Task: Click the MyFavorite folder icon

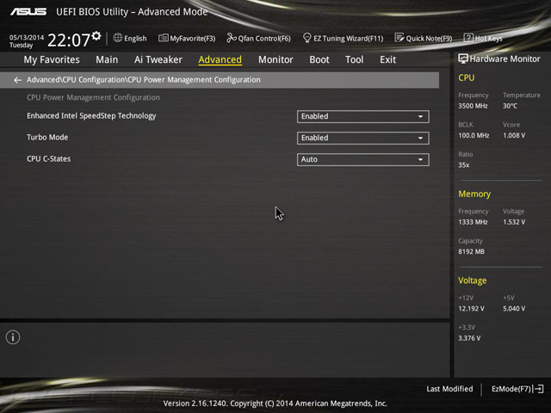Action: tap(163, 38)
